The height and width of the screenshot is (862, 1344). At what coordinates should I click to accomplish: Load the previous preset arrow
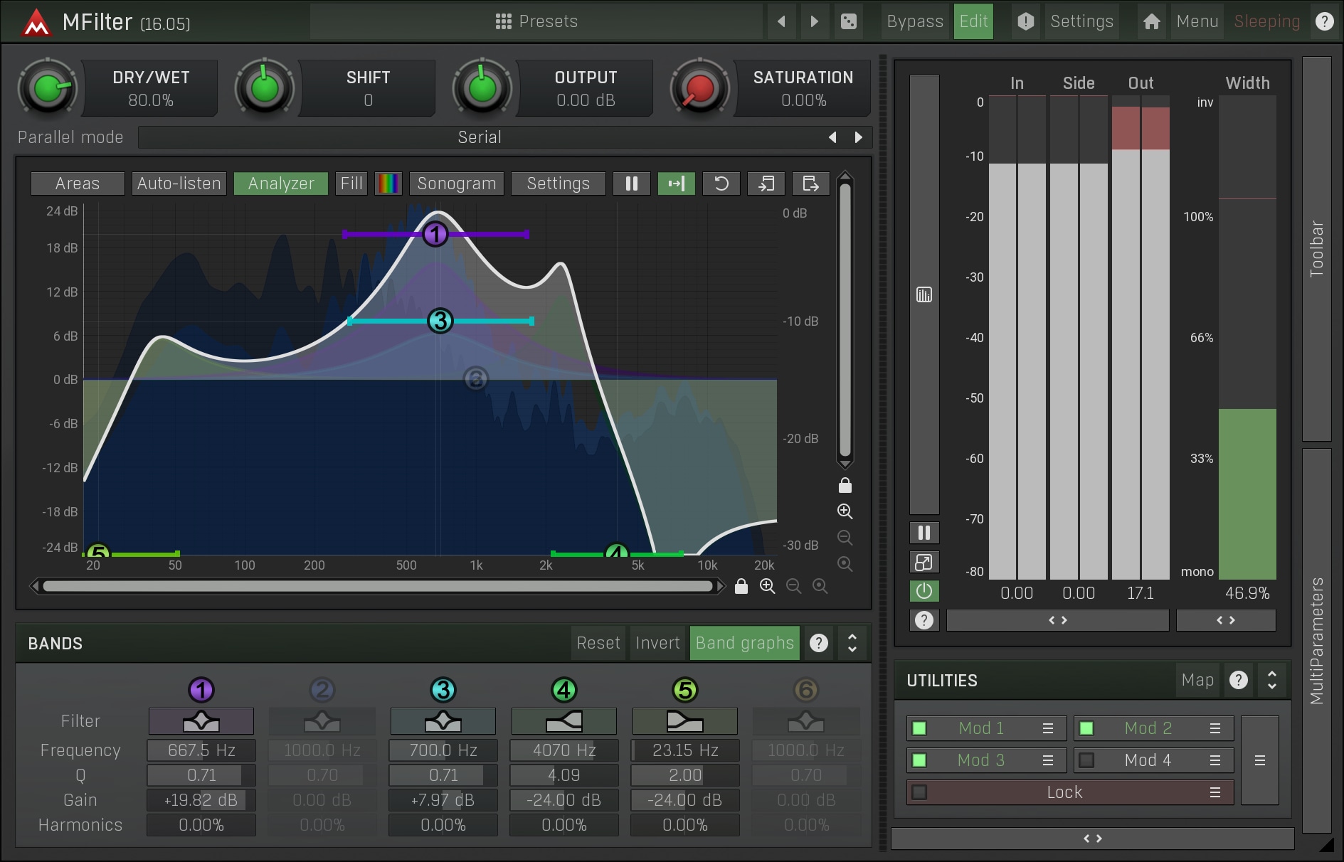[782, 21]
